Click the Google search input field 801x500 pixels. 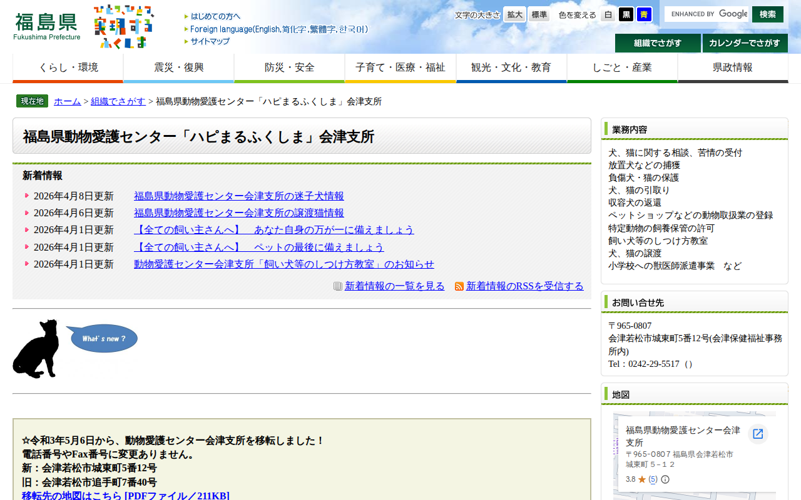(707, 14)
